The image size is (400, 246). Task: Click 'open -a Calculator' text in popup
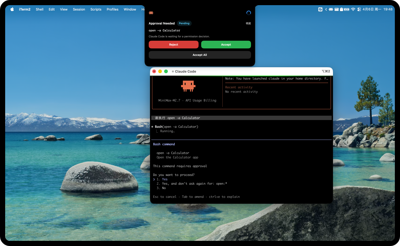(164, 30)
